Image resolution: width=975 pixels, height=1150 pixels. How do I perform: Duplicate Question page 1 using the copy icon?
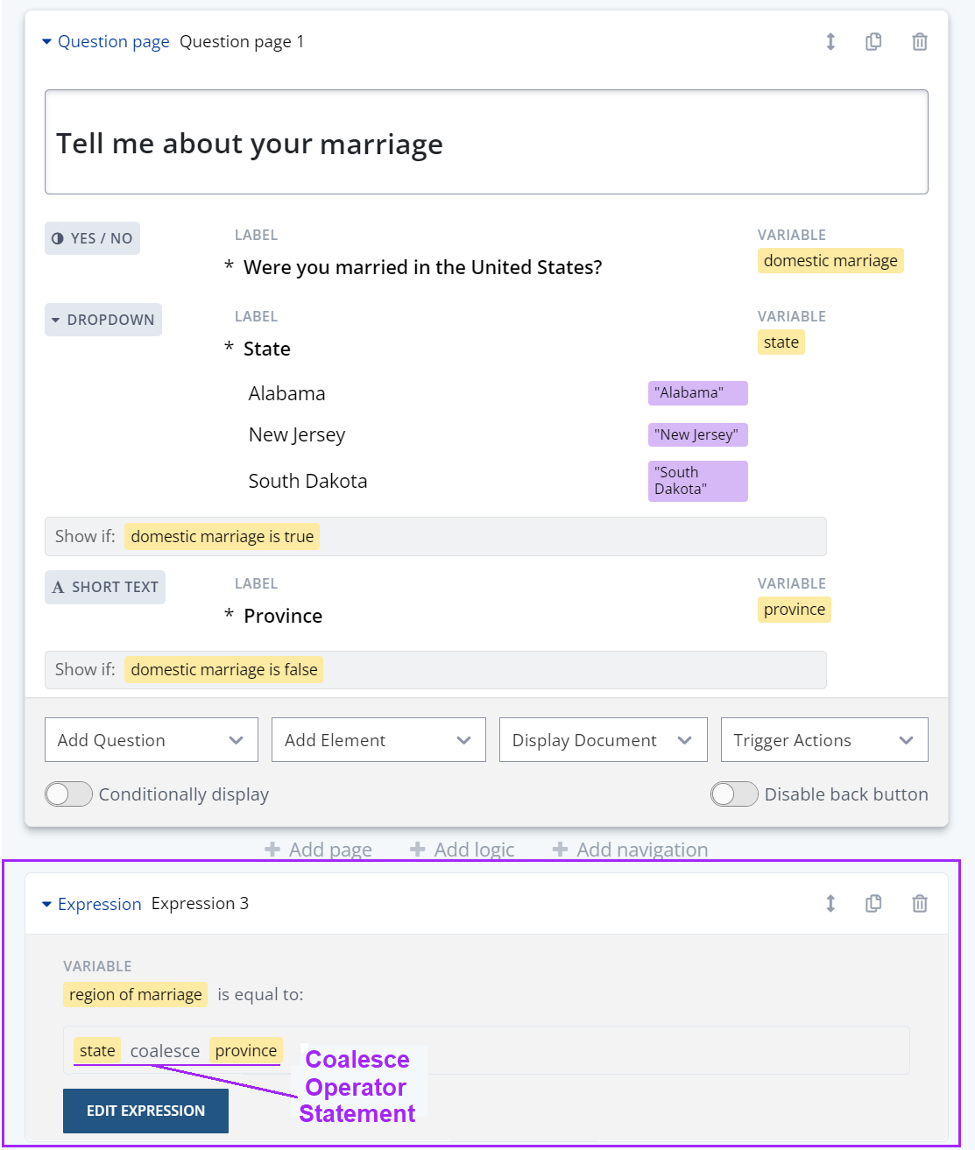[x=873, y=41]
